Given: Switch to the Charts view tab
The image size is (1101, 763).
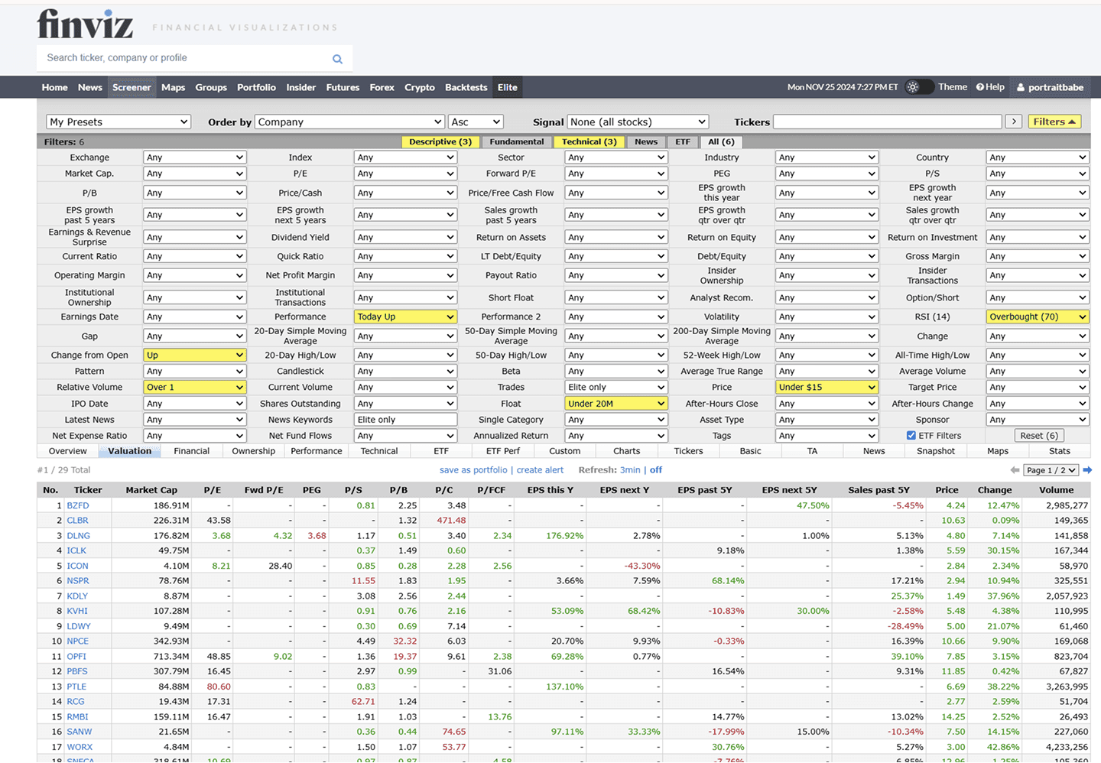Looking at the screenshot, I should [x=626, y=451].
